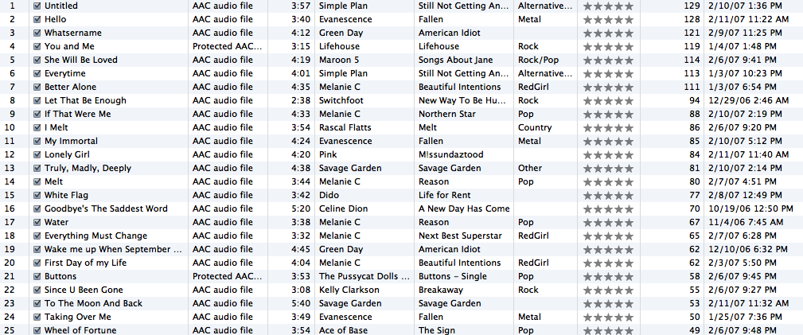Image resolution: width=803 pixels, height=335 pixels.
Task: Click artist Kelly Clarkson
Action: point(349,290)
